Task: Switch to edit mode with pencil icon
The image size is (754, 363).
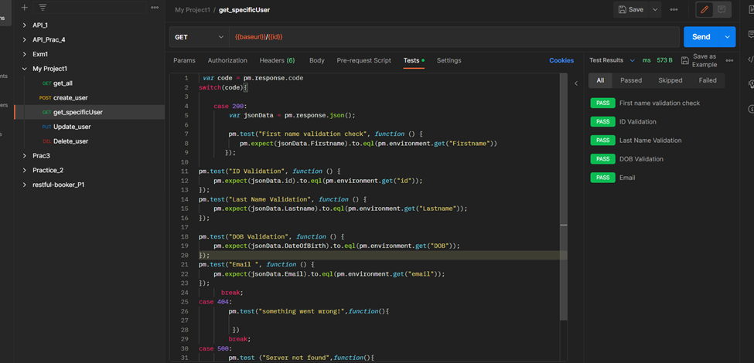Action: click(705, 9)
